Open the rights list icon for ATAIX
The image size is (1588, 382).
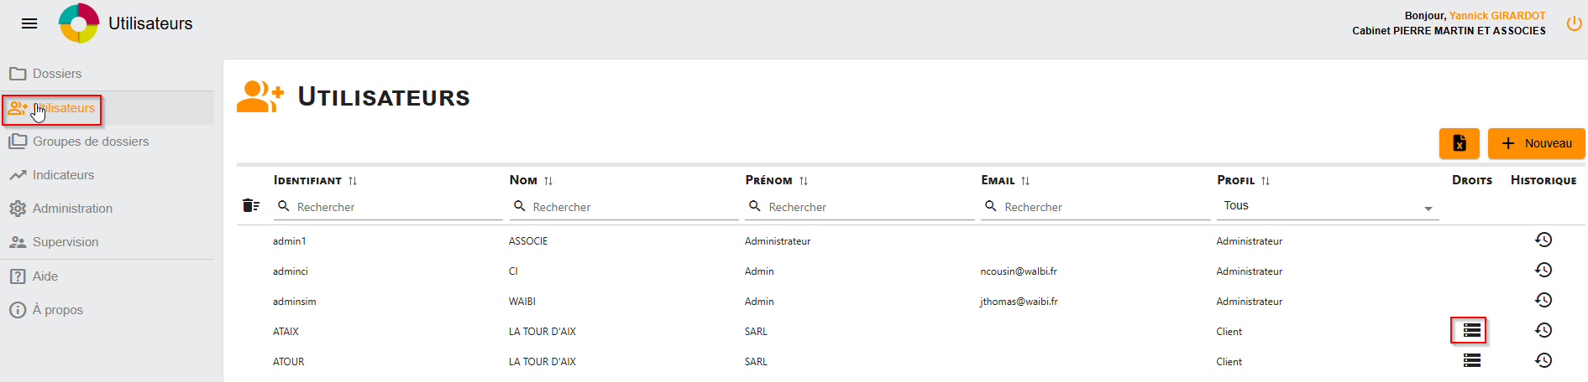pyautogui.click(x=1471, y=330)
